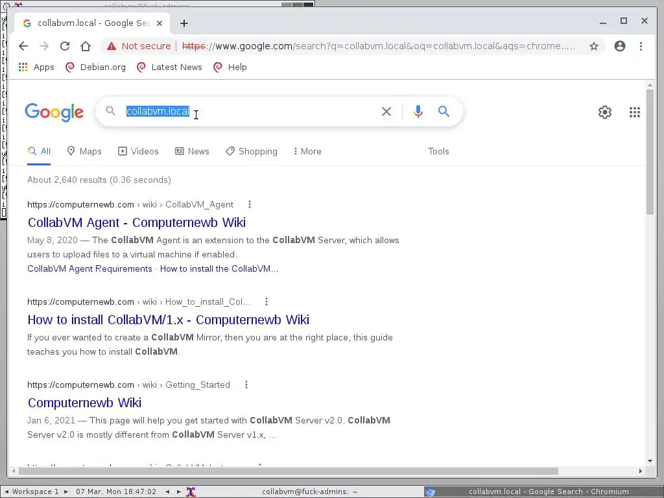
Task: Open search Tools options
Action: coord(438,151)
